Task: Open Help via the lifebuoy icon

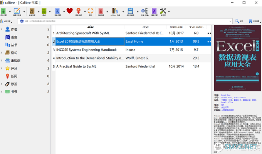Action: 90,11
